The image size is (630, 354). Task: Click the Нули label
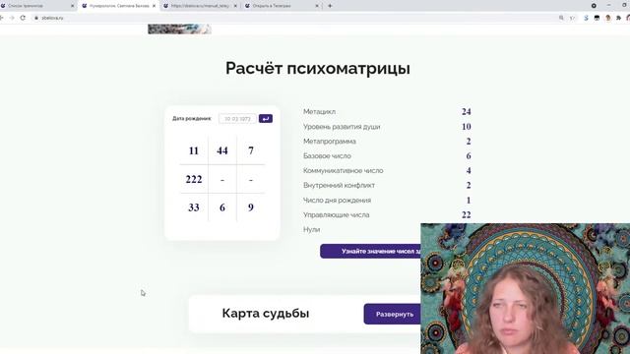tap(312, 229)
